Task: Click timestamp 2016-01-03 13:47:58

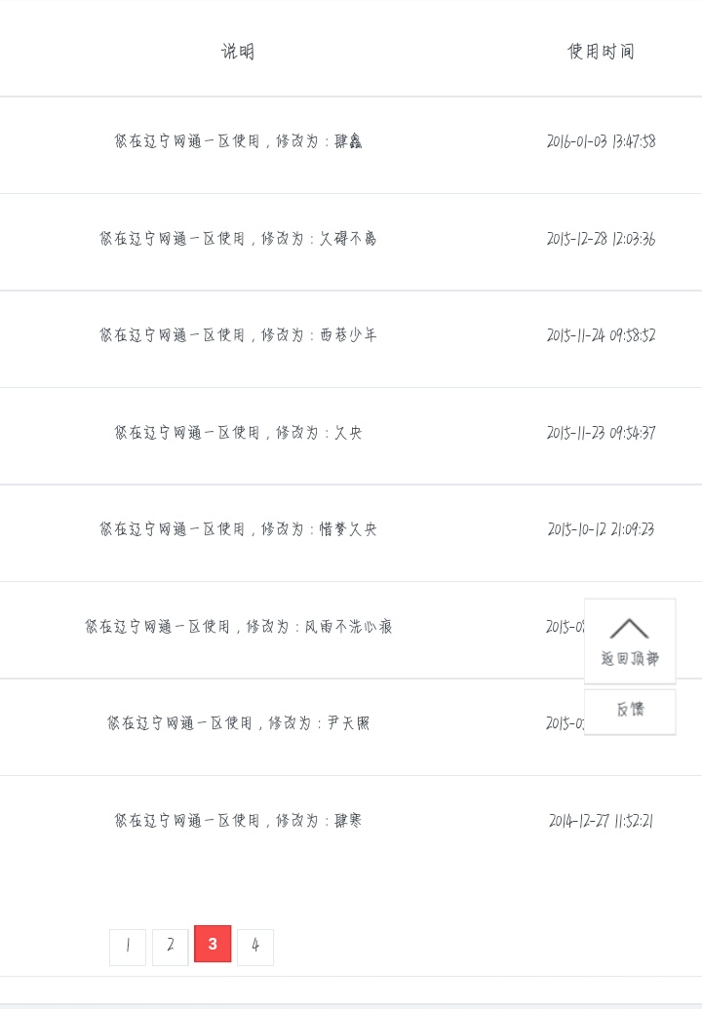Action: [x=601, y=141]
